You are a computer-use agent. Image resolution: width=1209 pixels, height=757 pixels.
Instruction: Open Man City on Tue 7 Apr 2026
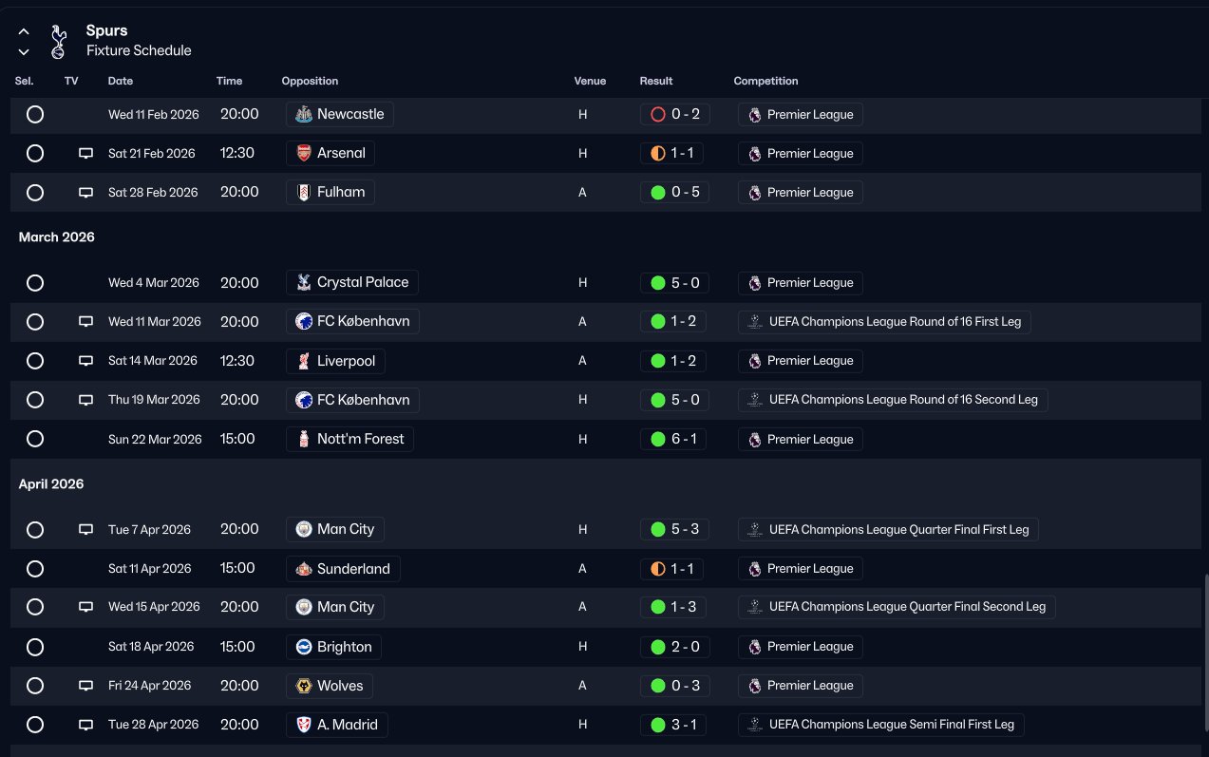point(335,529)
